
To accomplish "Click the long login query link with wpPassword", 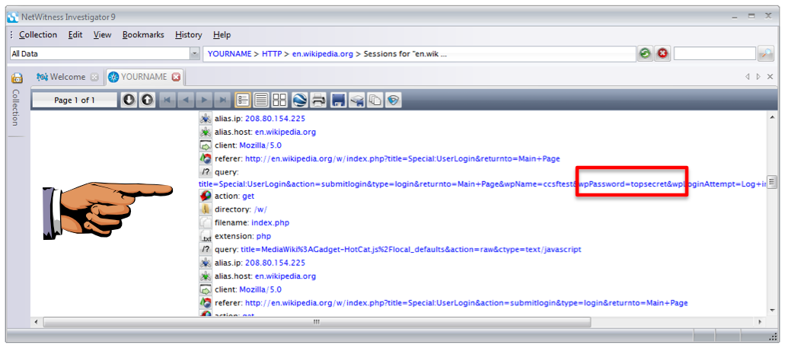I will [483, 184].
